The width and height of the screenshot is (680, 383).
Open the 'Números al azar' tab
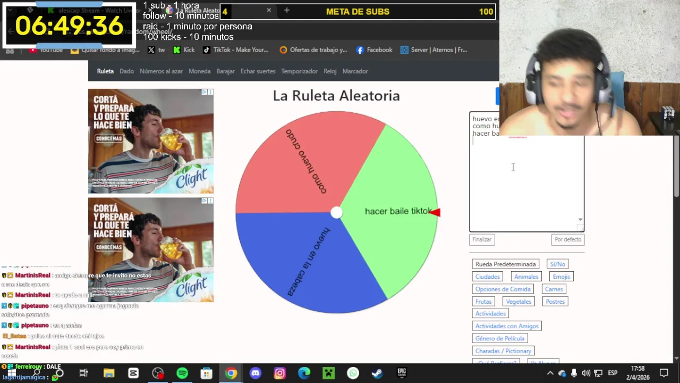pyautogui.click(x=161, y=71)
